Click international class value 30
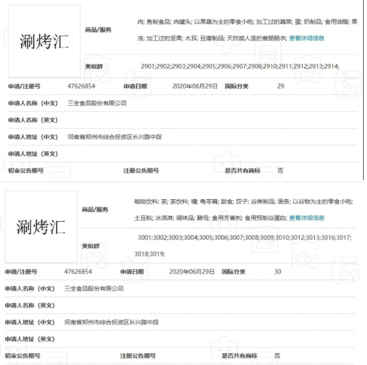 click(x=278, y=271)
